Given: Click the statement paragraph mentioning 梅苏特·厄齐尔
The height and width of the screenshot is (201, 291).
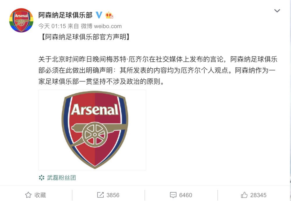Looking at the screenshot, I should pyautogui.click(x=158, y=70).
